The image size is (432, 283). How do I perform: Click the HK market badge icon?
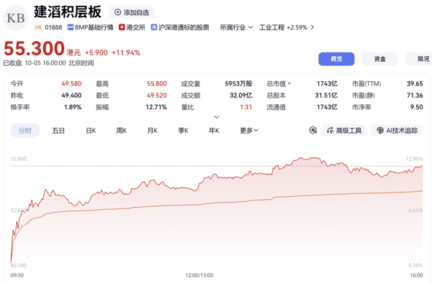pyautogui.click(x=38, y=27)
